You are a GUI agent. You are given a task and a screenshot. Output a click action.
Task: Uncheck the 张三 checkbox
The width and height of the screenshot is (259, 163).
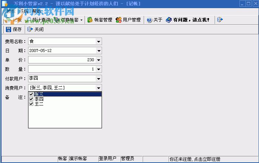[31, 94]
